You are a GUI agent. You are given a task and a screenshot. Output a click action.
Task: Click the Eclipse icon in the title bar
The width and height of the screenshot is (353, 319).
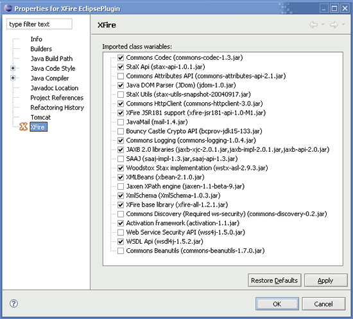click(x=8, y=8)
